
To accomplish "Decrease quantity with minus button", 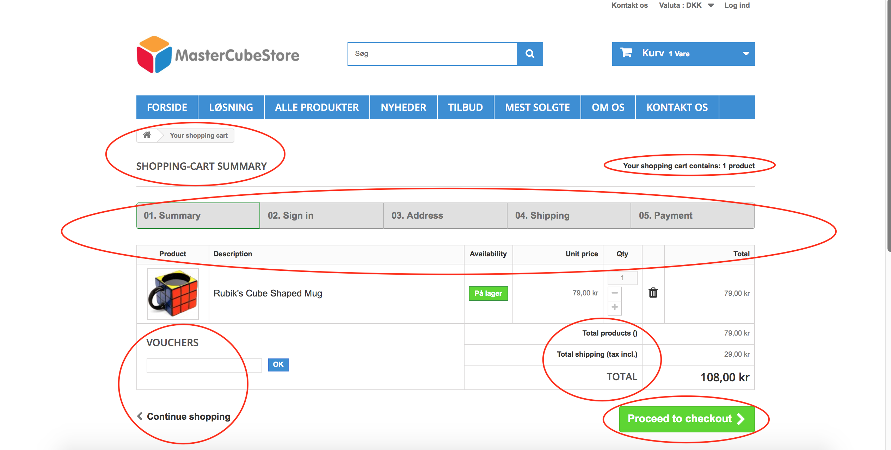I will coord(614,293).
